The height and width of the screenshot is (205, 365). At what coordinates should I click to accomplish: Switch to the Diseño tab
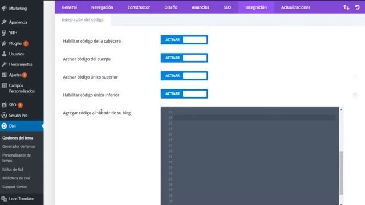(171, 7)
